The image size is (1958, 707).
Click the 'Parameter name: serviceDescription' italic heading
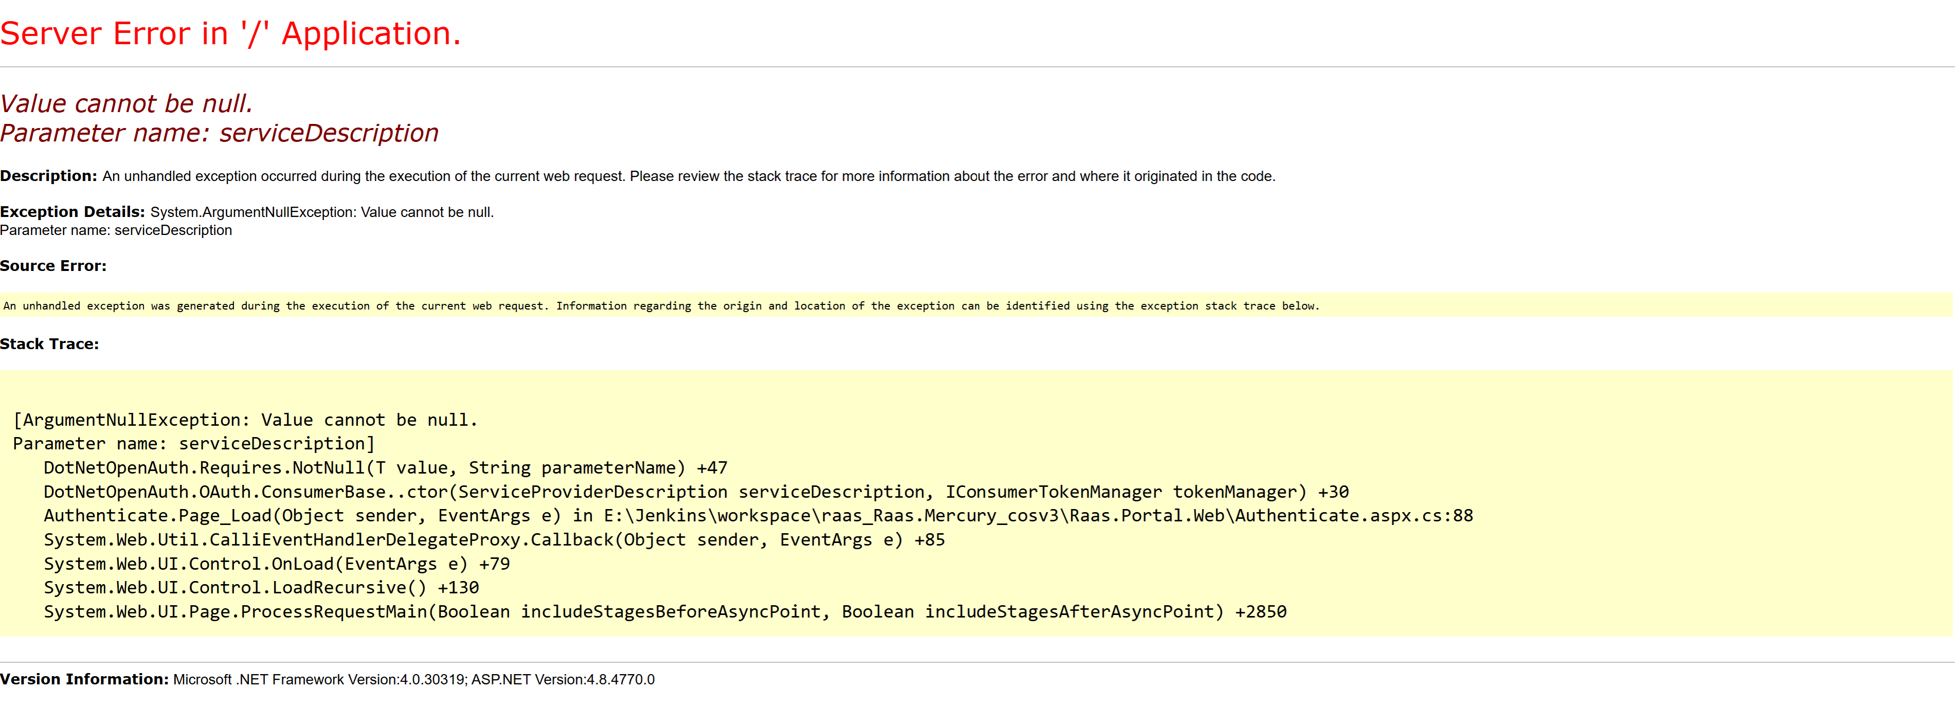tap(219, 133)
